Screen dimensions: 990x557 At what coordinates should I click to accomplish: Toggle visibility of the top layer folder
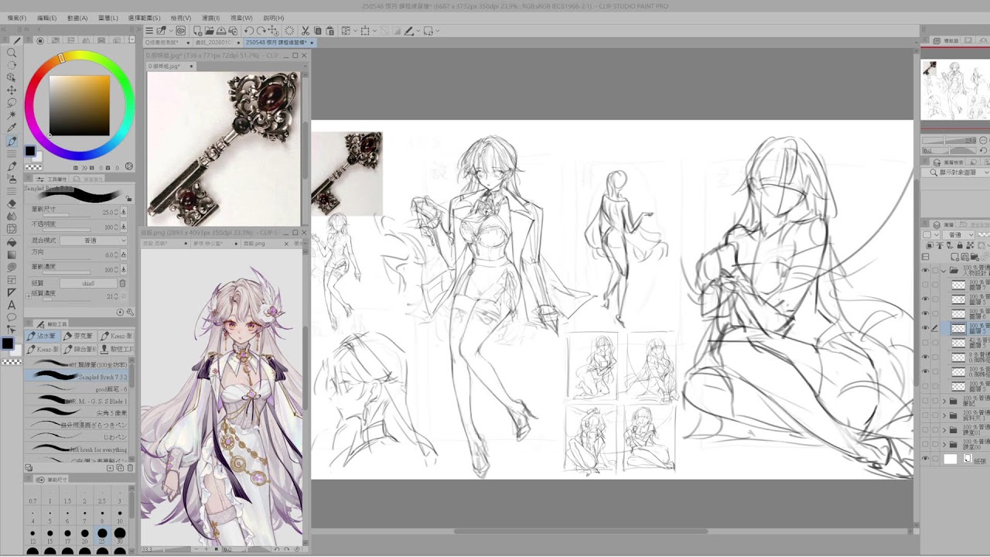(x=925, y=271)
